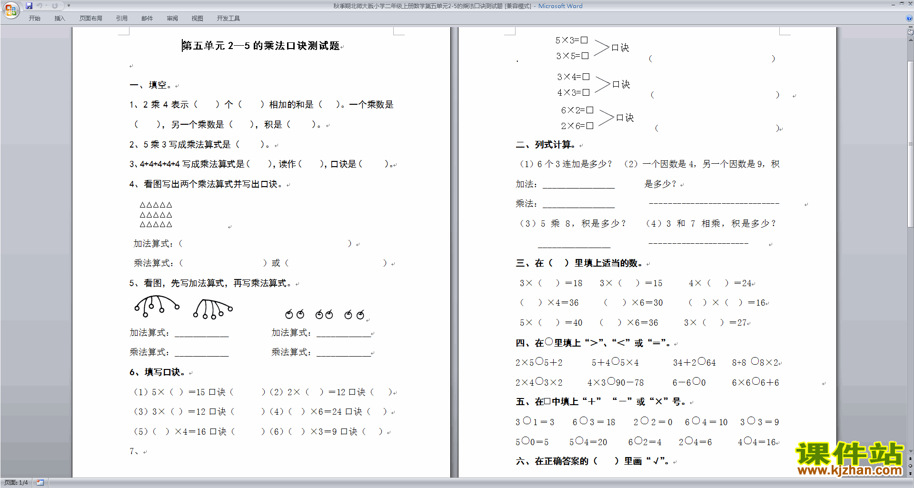914x488 pixels.
Task: Toggle the ruler icon above the scrollbar
Action: (911, 32)
